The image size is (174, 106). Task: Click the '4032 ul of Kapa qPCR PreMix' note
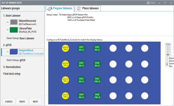[80, 17]
